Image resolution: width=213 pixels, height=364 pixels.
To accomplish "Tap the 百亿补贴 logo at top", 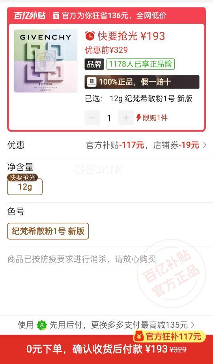I will coord(29,15).
